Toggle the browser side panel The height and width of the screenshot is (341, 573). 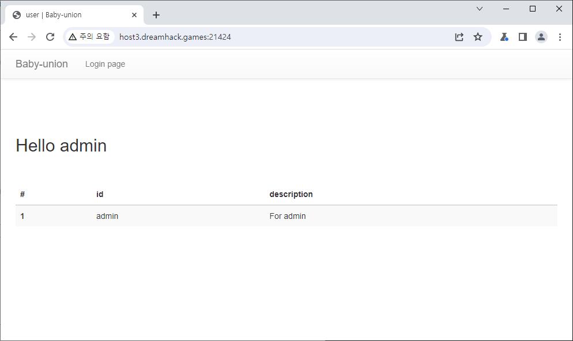click(x=523, y=37)
